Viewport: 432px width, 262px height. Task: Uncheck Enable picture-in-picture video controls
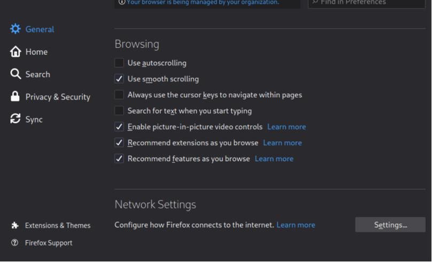click(119, 127)
